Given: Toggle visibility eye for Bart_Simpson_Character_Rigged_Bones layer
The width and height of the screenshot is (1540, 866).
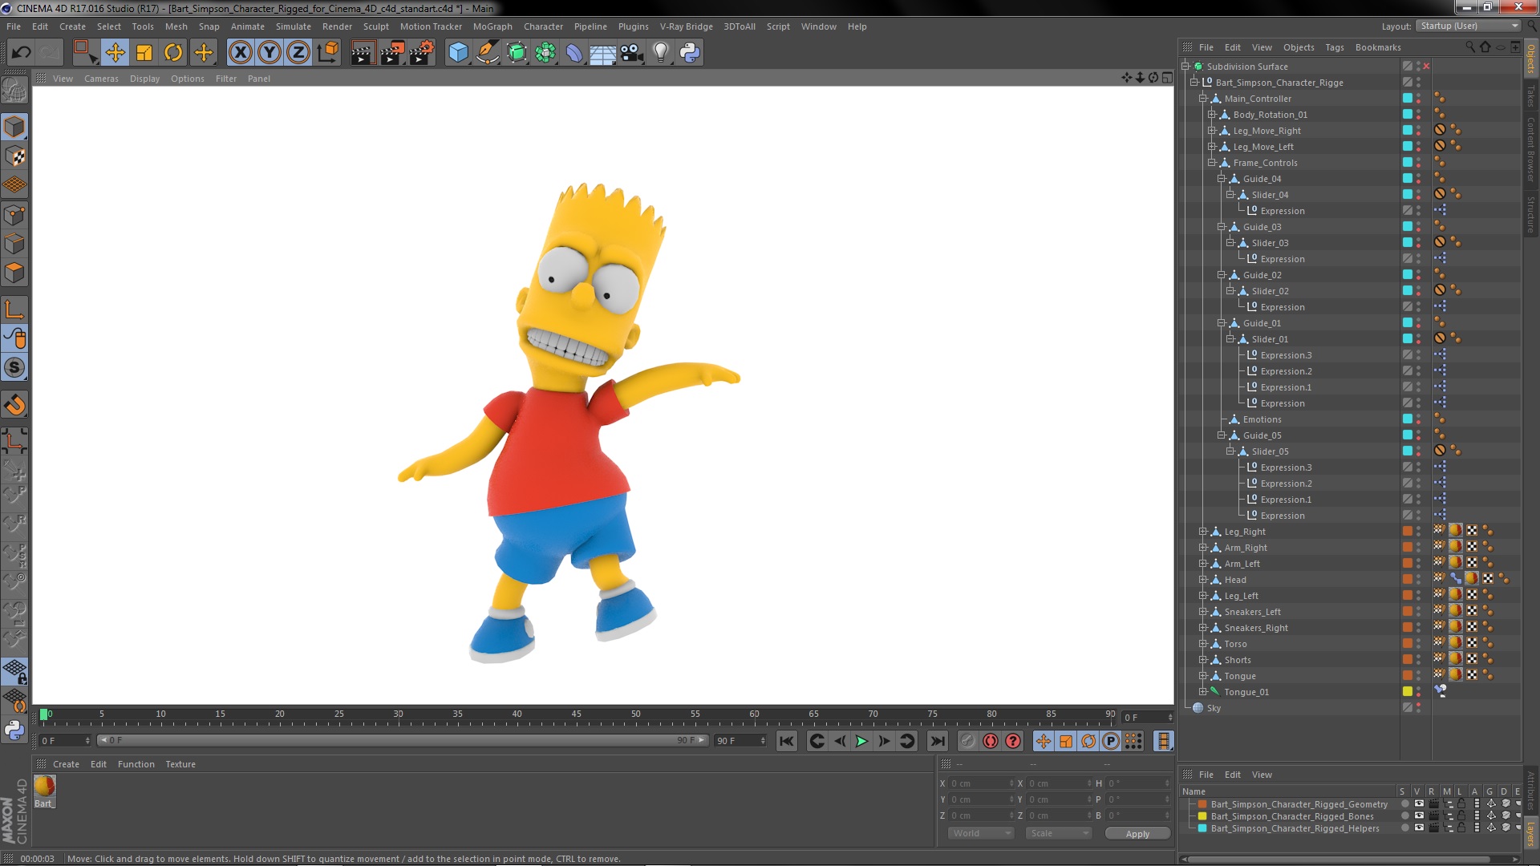Looking at the screenshot, I should (1419, 816).
